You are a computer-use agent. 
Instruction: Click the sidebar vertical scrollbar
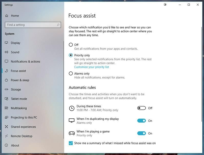click(x=63, y=90)
